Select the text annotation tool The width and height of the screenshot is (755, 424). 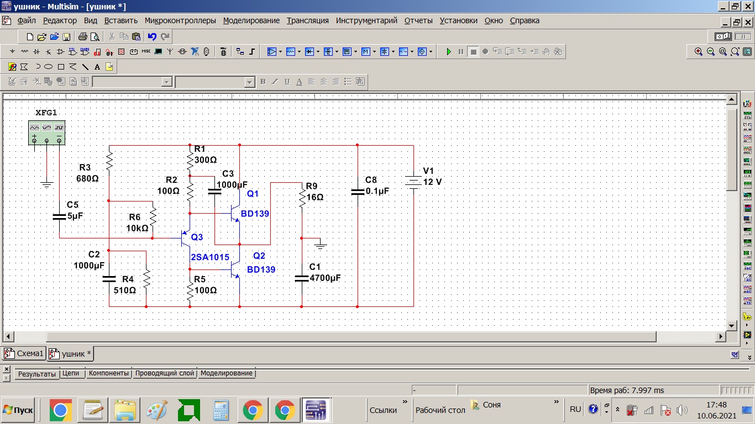pos(97,67)
